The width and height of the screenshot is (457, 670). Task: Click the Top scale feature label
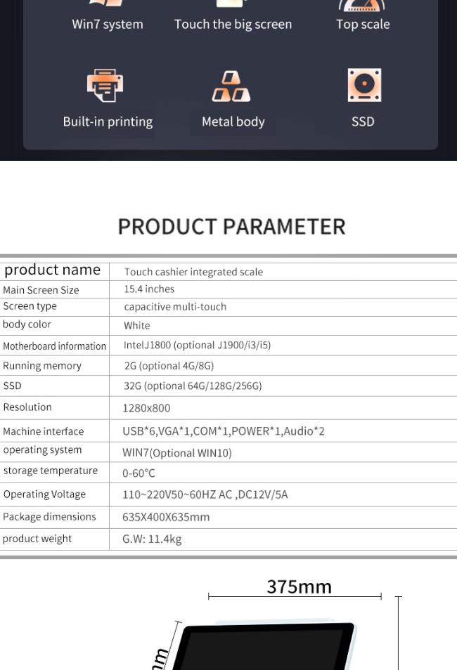(x=363, y=24)
